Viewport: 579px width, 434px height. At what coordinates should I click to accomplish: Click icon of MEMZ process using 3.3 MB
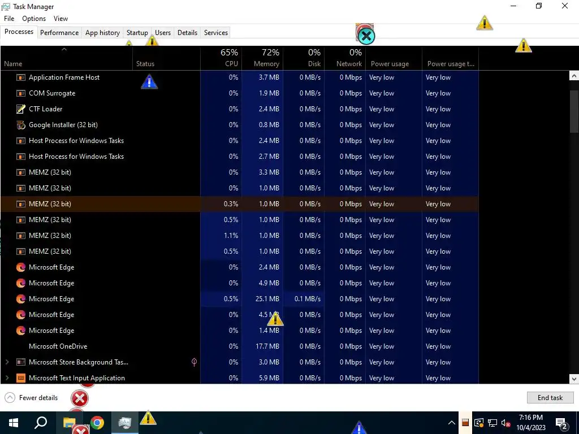click(x=21, y=172)
